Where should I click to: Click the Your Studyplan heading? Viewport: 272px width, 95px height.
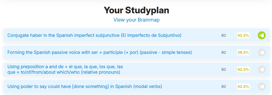click(137, 10)
